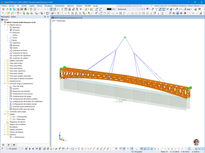Viewport: 205px width, 153px height.
Task: Click the navigator Views camera tab icon
Action: point(14,145)
